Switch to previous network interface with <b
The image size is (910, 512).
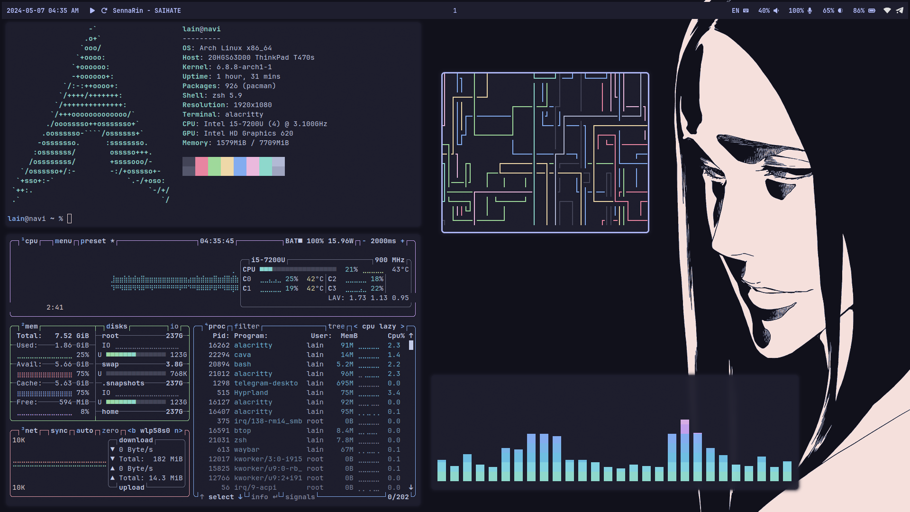click(132, 430)
